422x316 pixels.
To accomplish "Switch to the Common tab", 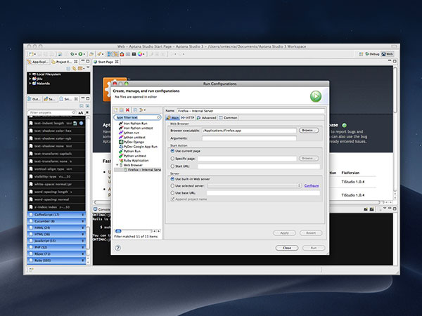I will tap(228, 118).
